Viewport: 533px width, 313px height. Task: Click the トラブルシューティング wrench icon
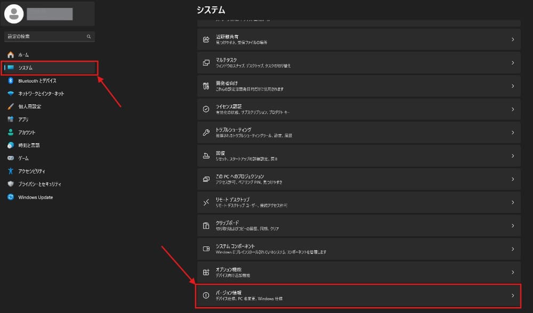206,132
